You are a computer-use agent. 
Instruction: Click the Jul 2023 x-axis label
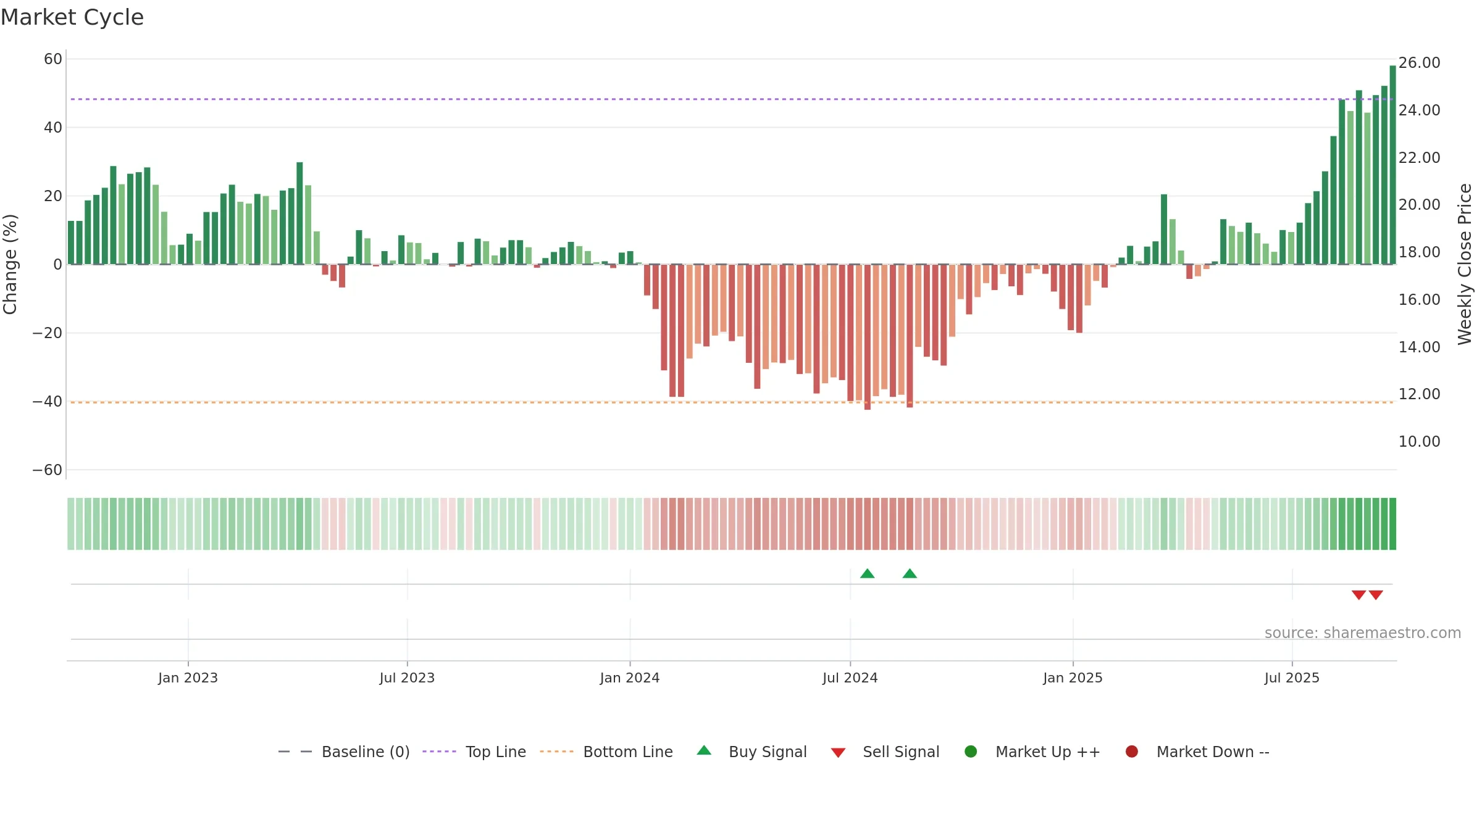[407, 678]
